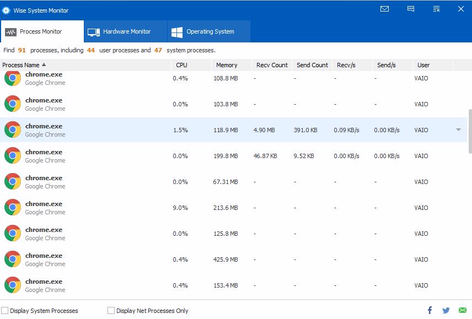Image resolution: width=472 pixels, height=319 pixels.
Task: Click Chrome icon of the 103.8 MB process
Action: click(13, 104)
